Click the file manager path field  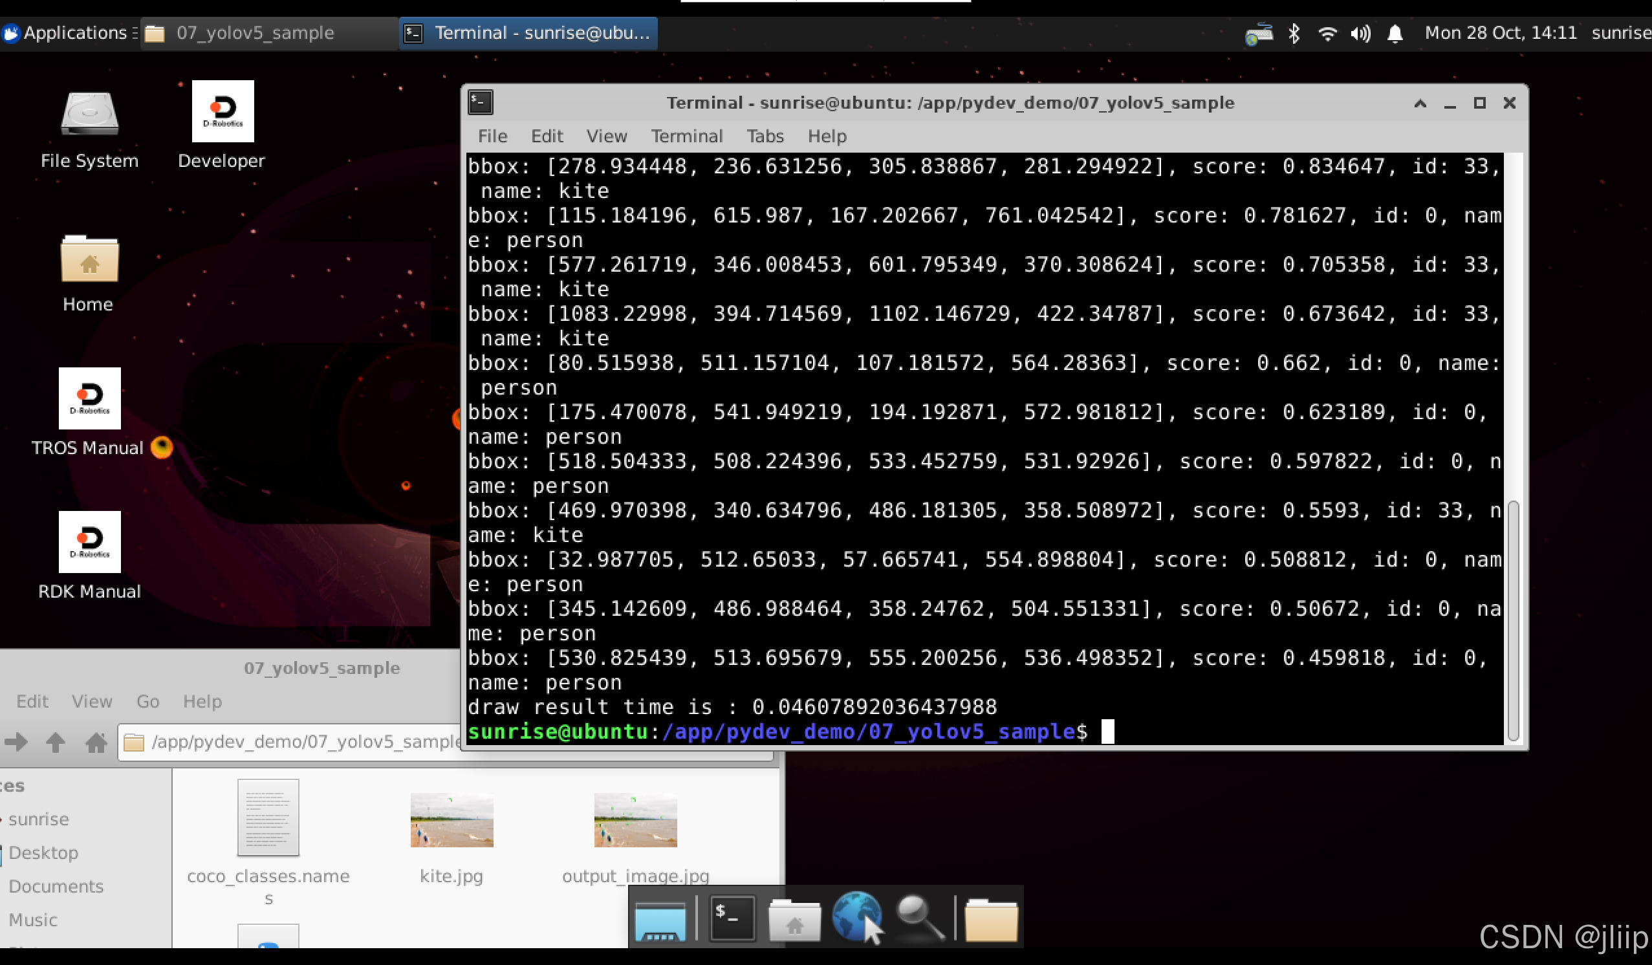(x=301, y=741)
